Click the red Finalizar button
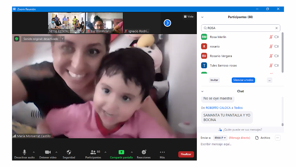Screen dimensions: 296x167 pos(186,154)
